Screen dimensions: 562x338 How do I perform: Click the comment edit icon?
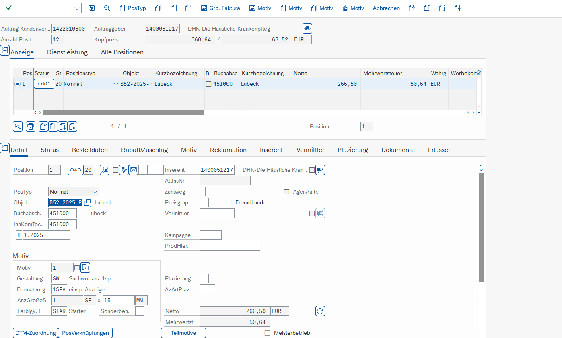tap(124, 170)
